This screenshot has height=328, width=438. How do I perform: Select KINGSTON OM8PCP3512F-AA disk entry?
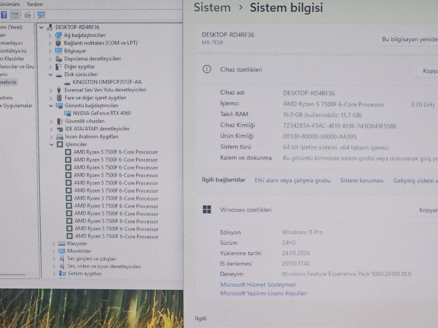[x=107, y=82]
